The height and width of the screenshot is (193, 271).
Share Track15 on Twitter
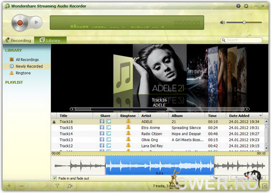(x=108, y=128)
